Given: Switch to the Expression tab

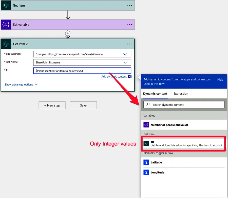Looking at the screenshot, I should pyautogui.click(x=181, y=94).
